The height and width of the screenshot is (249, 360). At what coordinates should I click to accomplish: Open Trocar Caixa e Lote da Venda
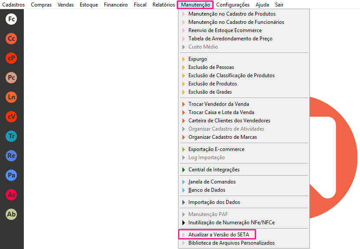point(244,112)
